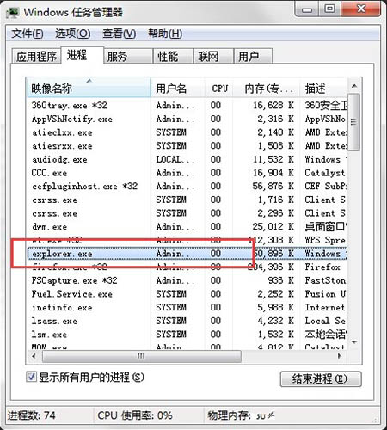This screenshot has height=430, width=387.
Task: Open the 选项(O) menu
Action: (x=73, y=34)
